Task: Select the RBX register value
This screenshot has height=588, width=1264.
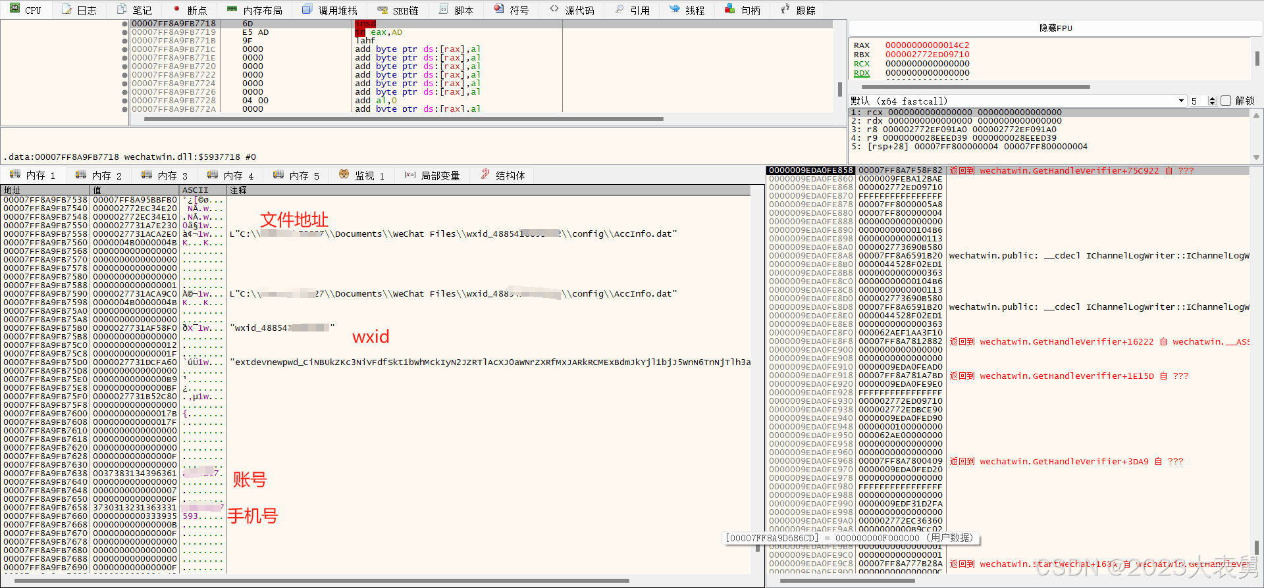Action: point(927,55)
